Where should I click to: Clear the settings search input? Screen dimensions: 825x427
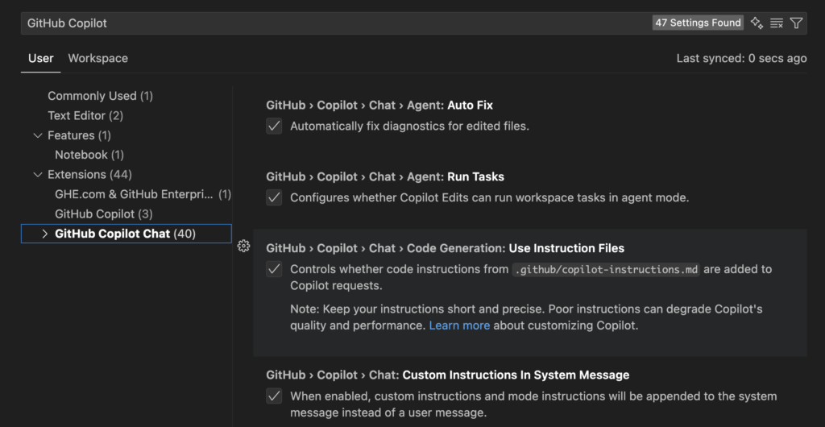(x=777, y=23)
